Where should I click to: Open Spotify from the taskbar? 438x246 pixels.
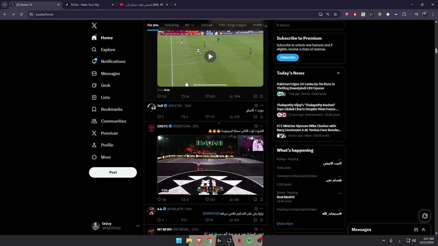(x=249, y=241)
